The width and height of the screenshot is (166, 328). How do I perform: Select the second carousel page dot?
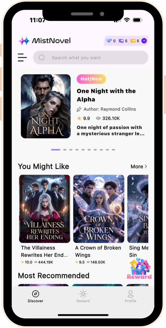65,150
